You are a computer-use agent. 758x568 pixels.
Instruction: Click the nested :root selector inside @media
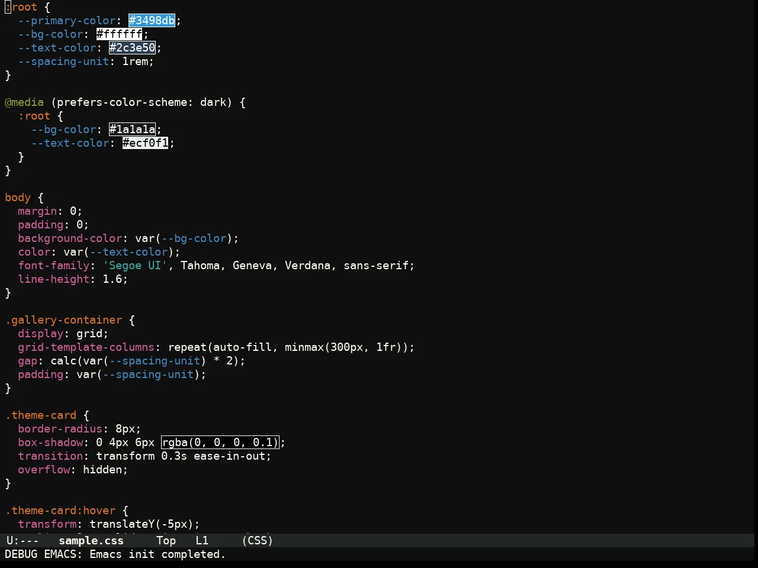click(x=34, y=116)
